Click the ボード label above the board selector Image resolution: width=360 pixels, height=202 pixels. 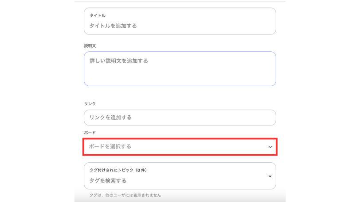[x=90, y=133]
